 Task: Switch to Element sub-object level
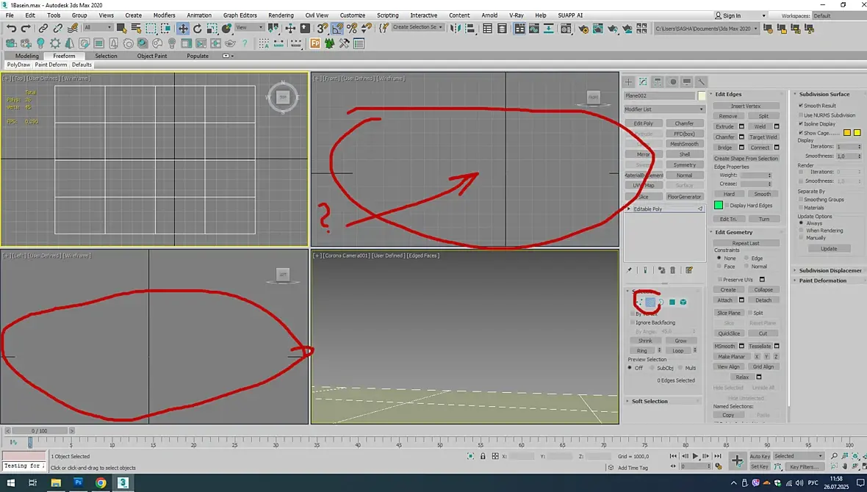(683, 303)
